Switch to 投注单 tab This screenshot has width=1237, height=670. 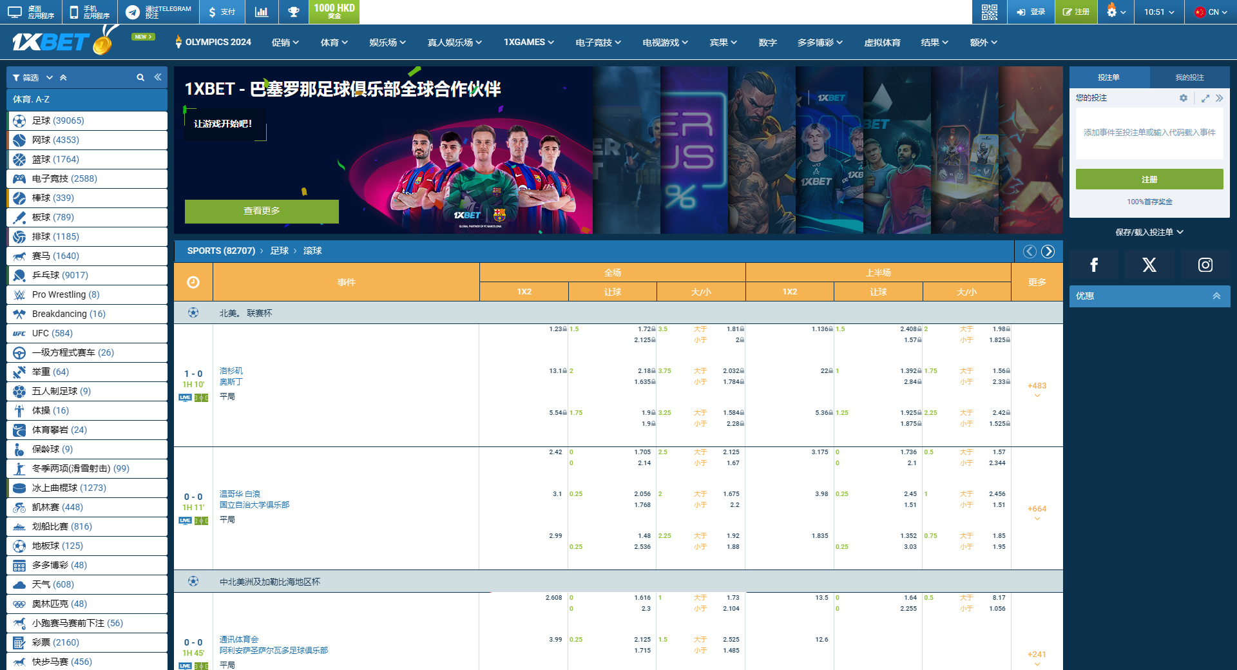(1109, 77)
